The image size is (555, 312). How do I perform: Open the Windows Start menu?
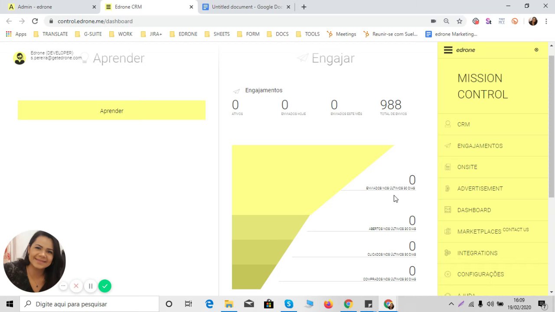(x=10, y=304)
